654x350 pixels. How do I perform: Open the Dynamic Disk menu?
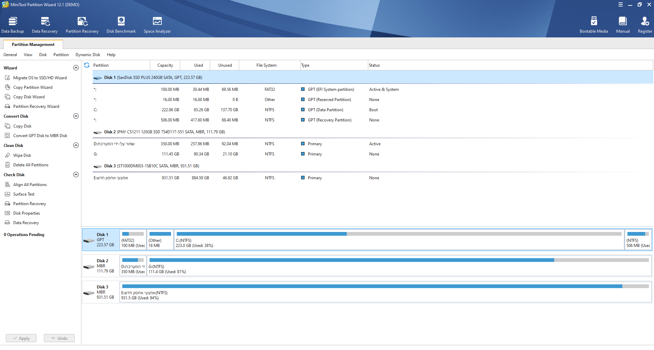[88, 55]
